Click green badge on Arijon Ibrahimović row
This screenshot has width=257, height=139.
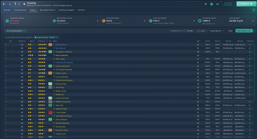click(x=50, y=66)
